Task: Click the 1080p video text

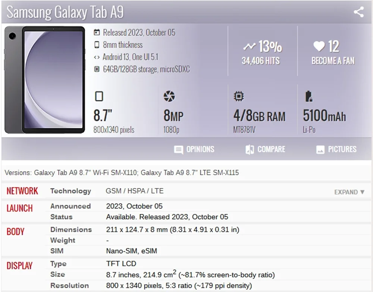Action: tap(171, 130)
